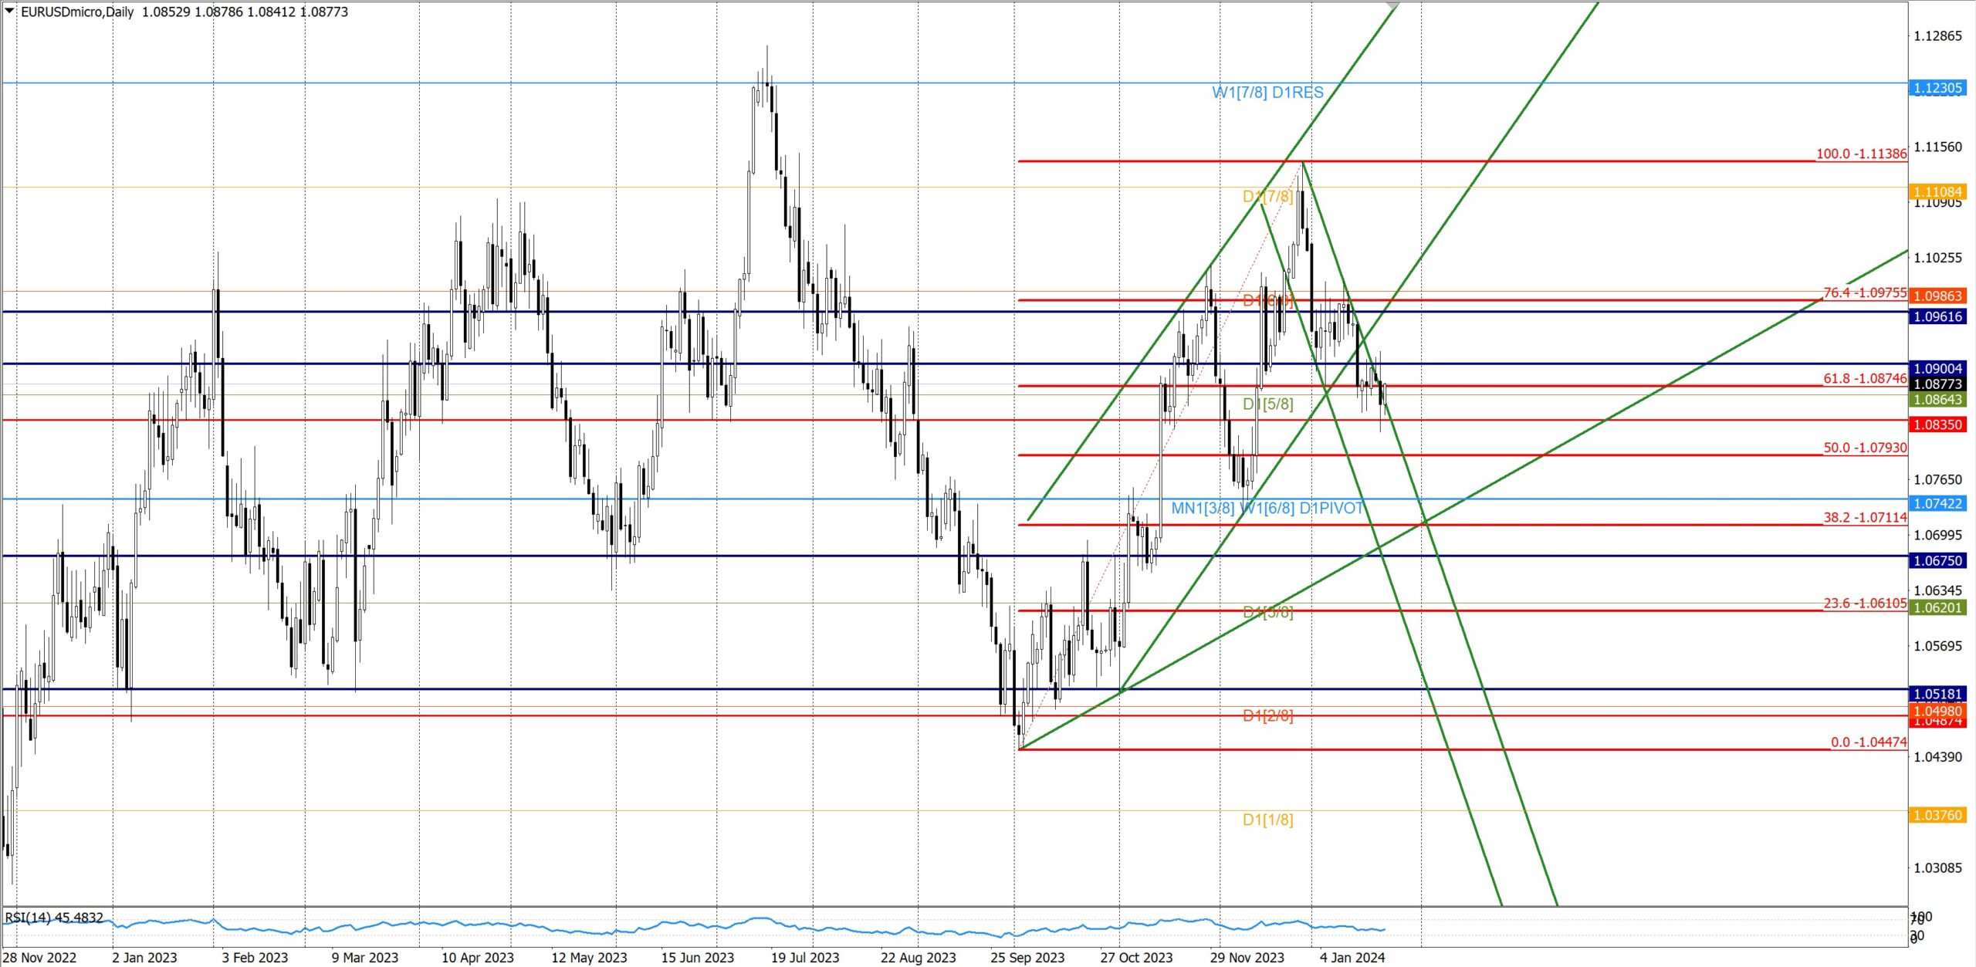Click the orange 1.11084 price tag
The width and height of the screenshot is (1976, 967).
pos(1937,191)
